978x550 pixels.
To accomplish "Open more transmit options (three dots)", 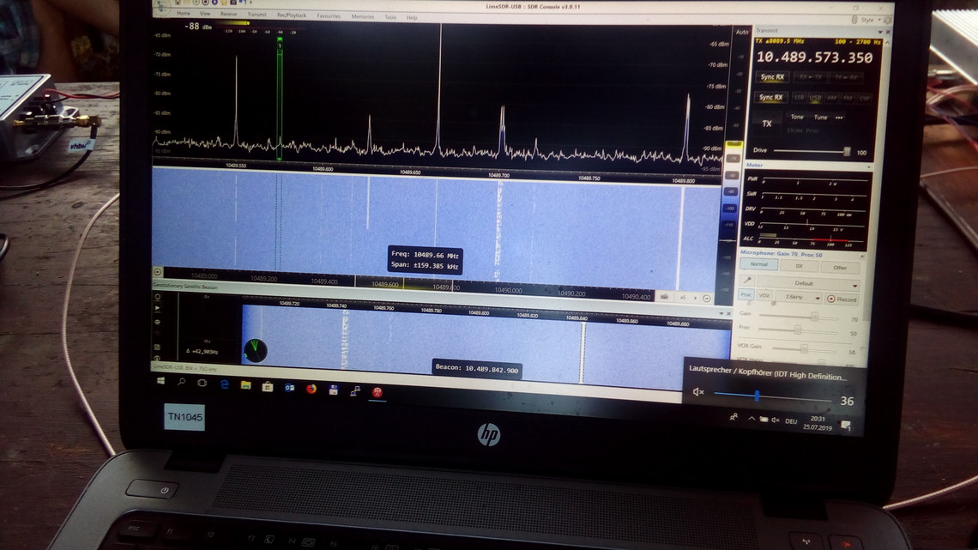I will tap(839, 118).
